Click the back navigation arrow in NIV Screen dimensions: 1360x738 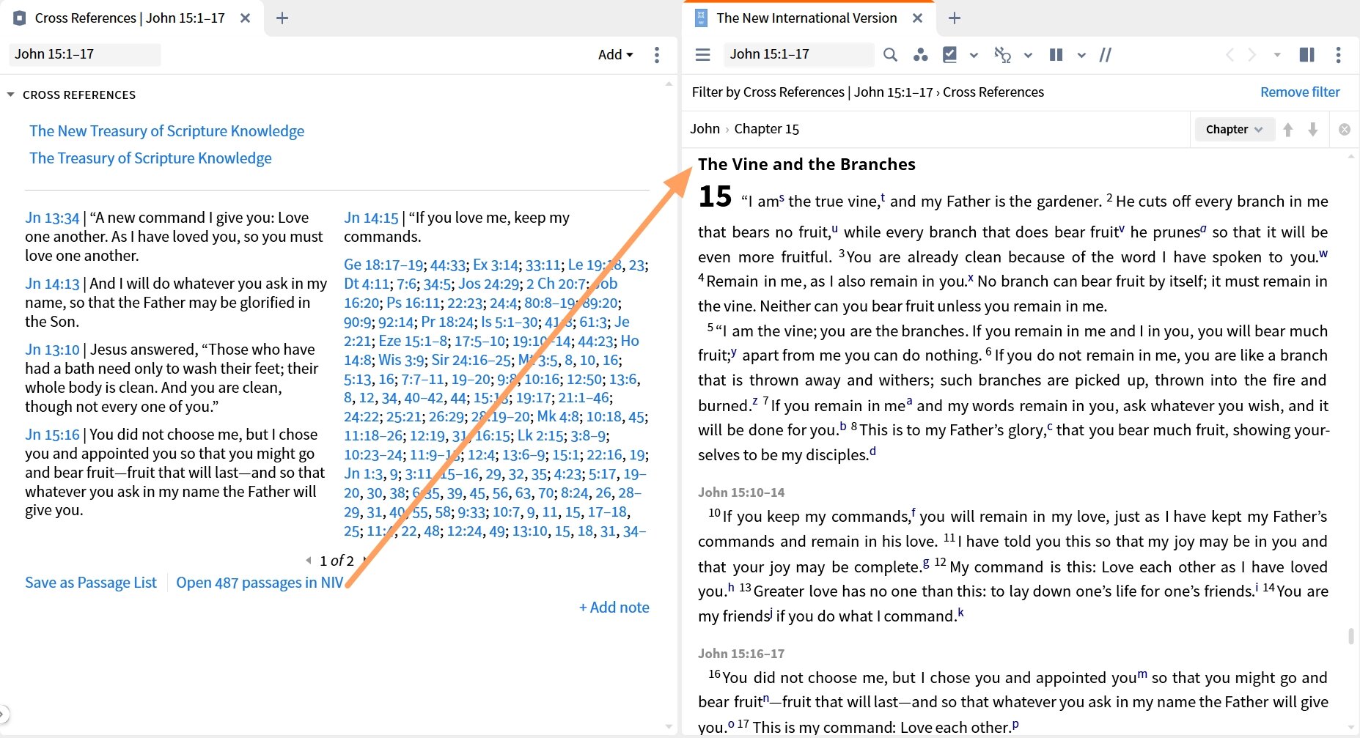[x=1230, y=54]
